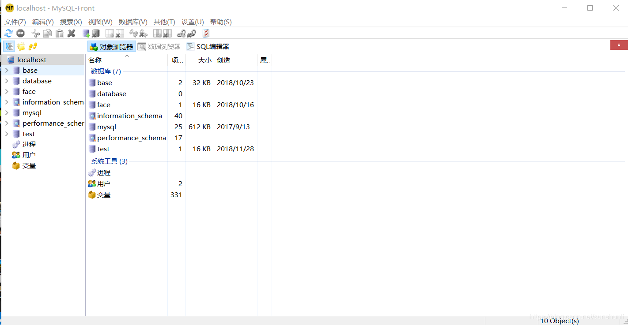This screenshot has height=325, width=628.
Task: Expand the performance_schema tree node
Action: click(x=7, y=123)
